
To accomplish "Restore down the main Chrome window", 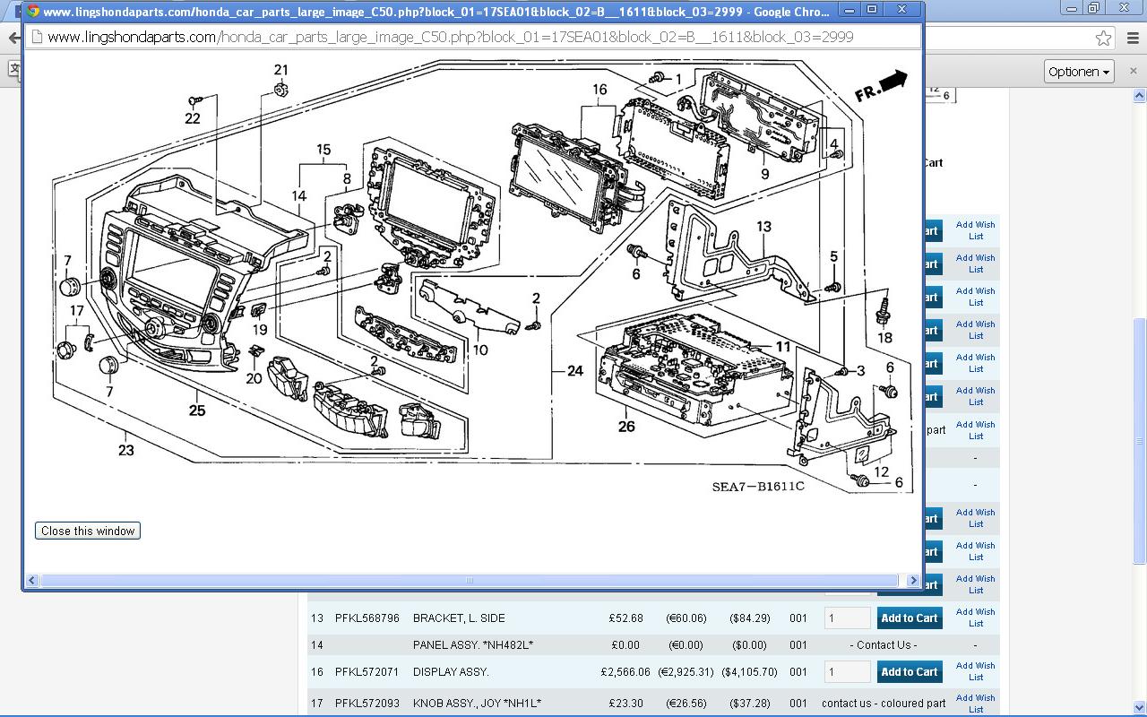I will click(x=1093, y=8).
